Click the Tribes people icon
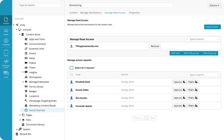Screen dimensions: 224x140 point(26,67)
